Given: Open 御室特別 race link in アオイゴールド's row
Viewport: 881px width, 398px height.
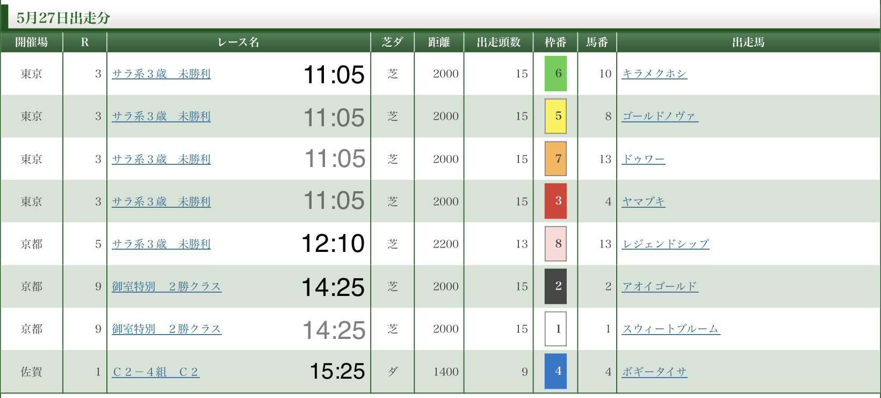Looking at the screenshot, I should tap(167, 286).
